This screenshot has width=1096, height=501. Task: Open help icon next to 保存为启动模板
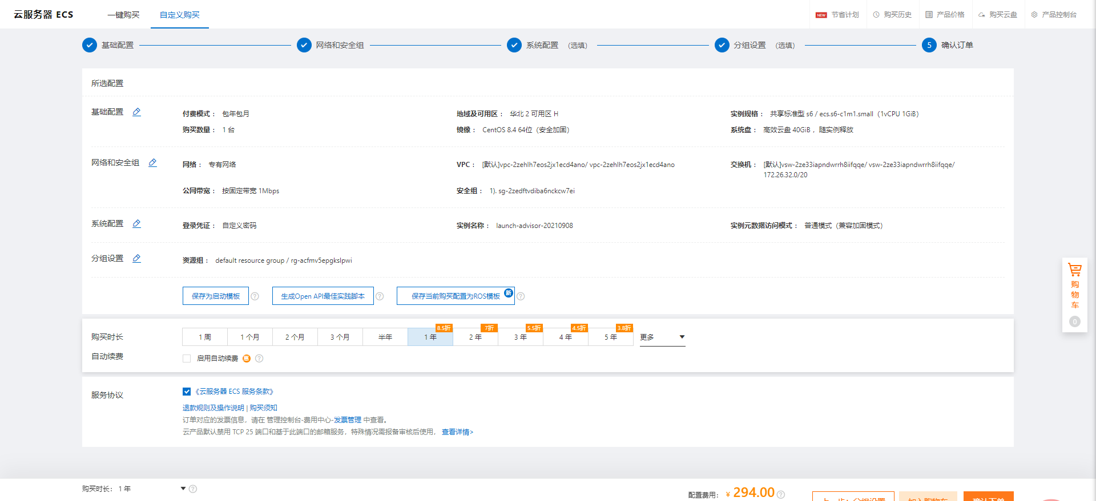tap(255, 296)
